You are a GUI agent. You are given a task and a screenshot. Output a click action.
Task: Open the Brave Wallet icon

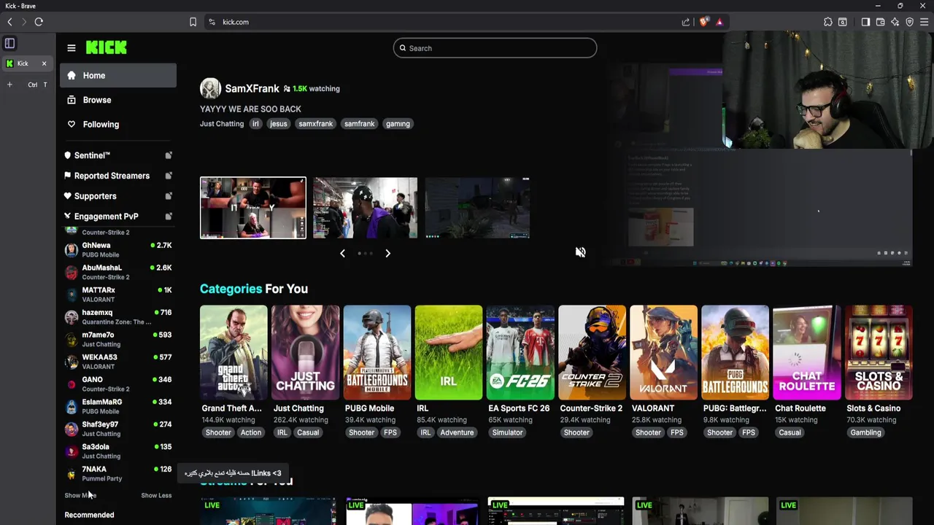881,22
